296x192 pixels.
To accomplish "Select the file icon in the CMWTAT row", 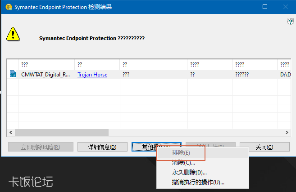I will pos(13,74).
